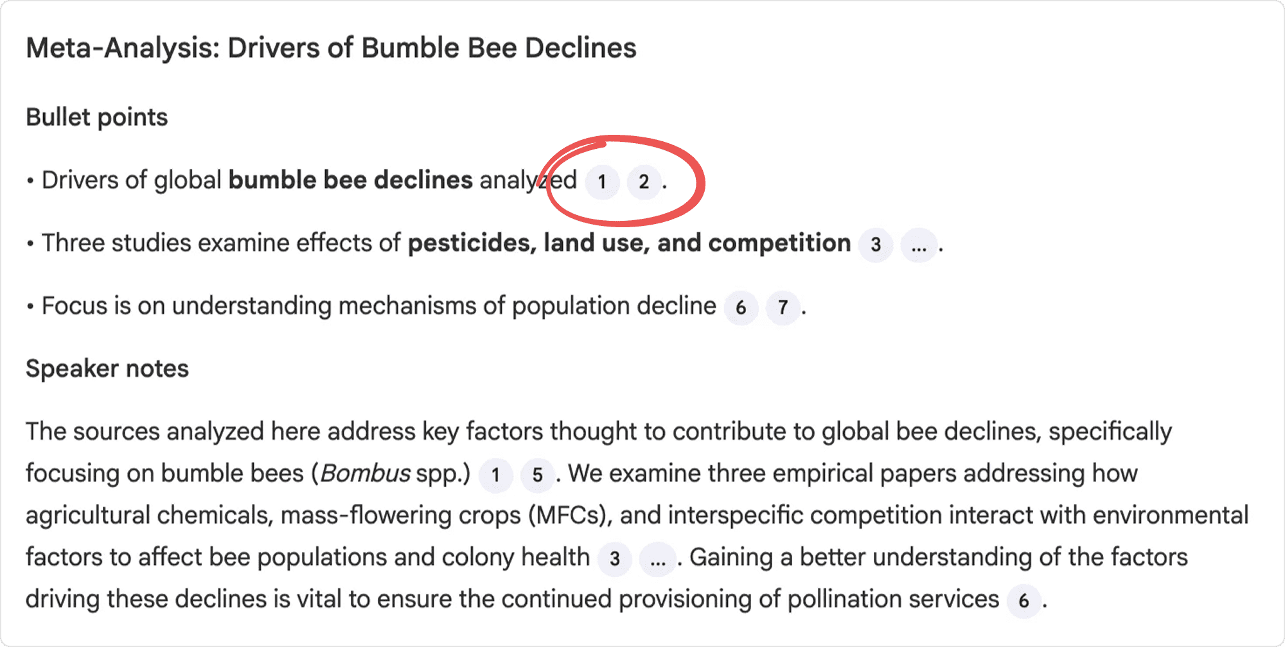
Task: Click the words "pollination services" in the notes
Action: tap(893, 600)
